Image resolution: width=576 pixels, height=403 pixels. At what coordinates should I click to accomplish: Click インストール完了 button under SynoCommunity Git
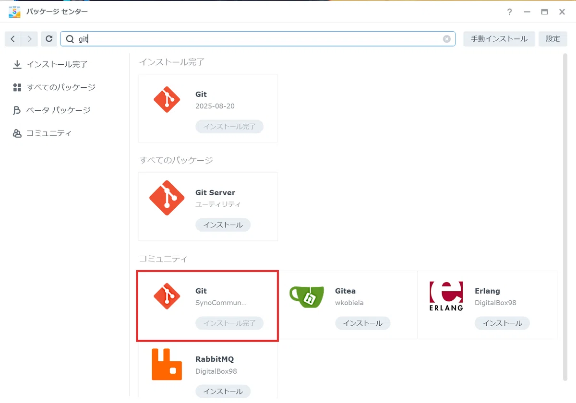[229, 323]
